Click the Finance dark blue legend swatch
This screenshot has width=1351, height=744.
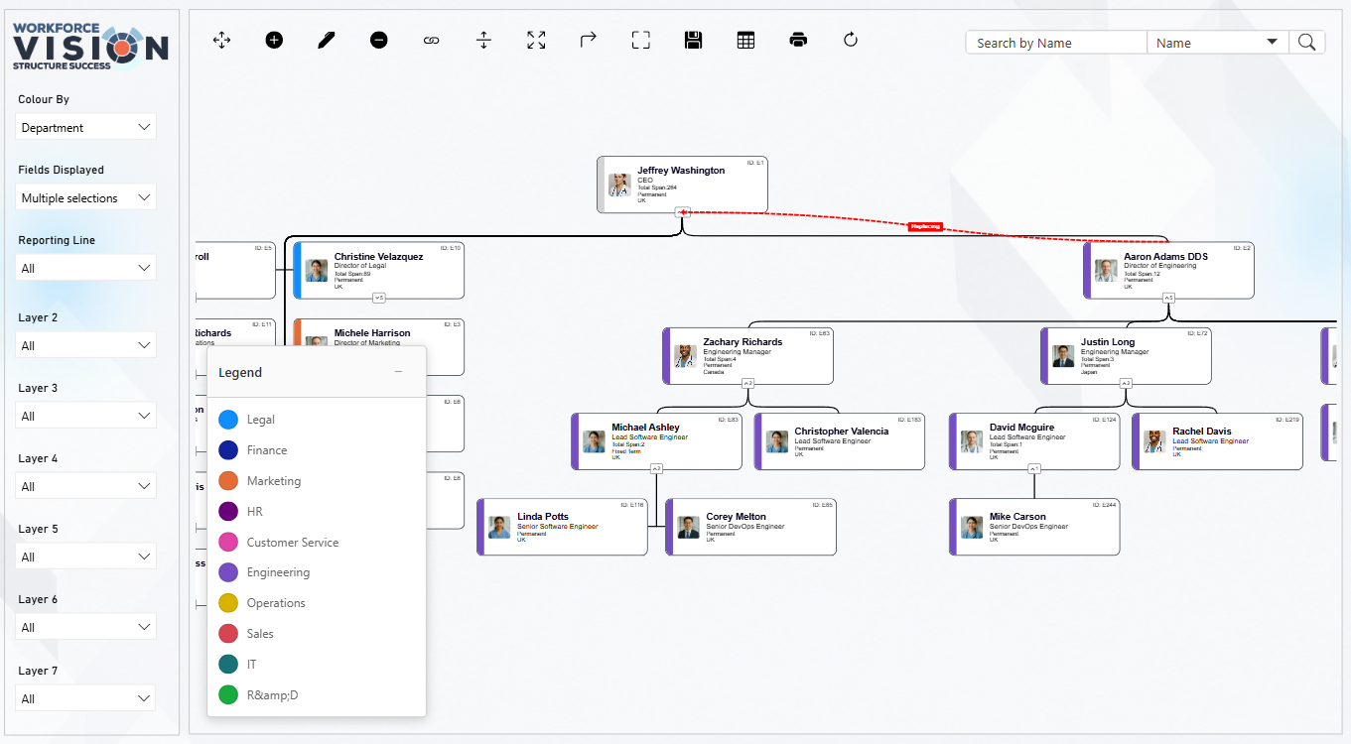[x=228, y=450]
